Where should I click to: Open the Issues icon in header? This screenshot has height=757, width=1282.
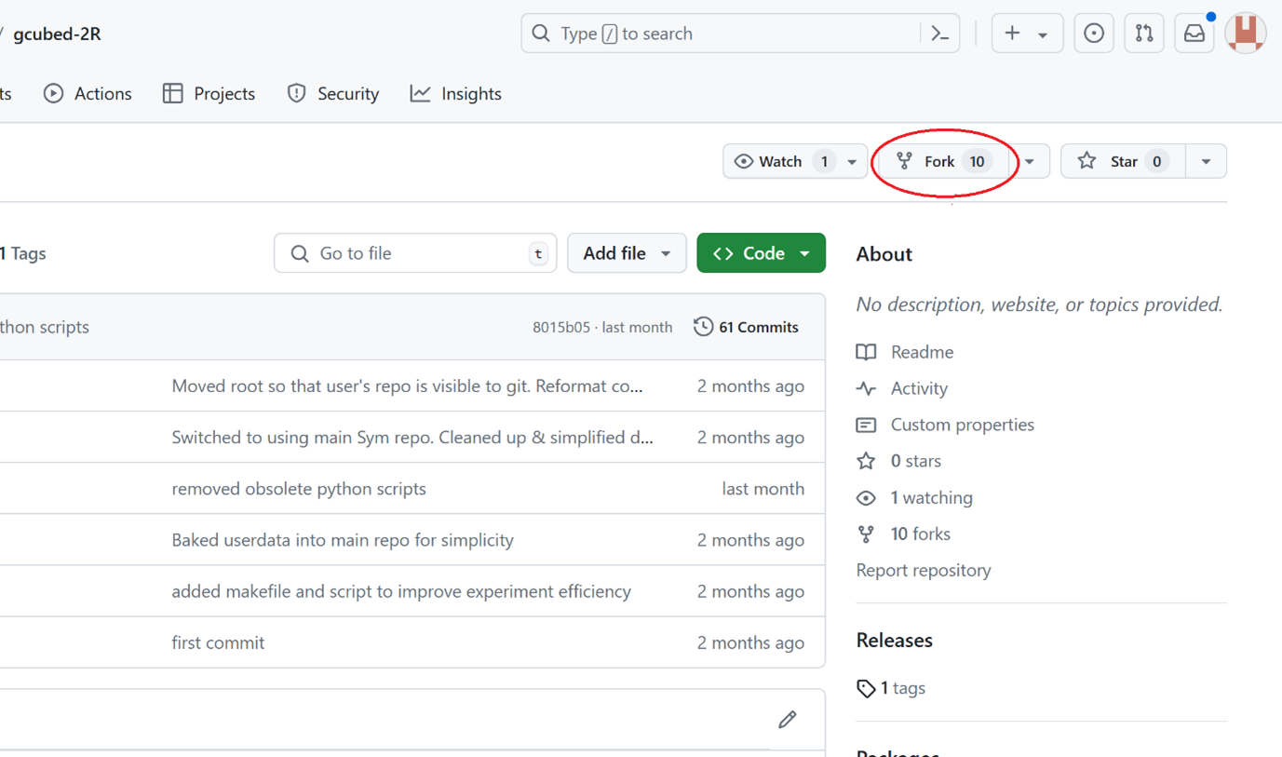click(x=1094, y=34)
